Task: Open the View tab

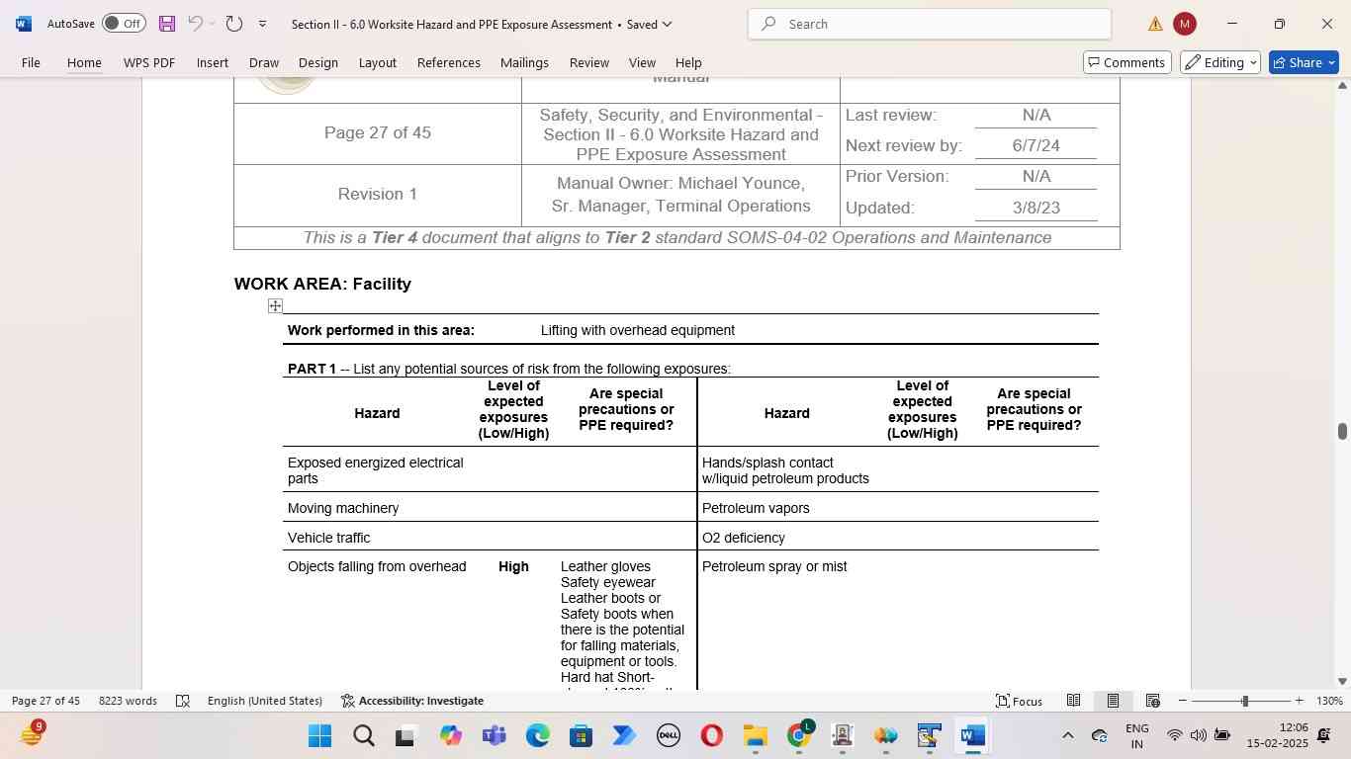Action: click(x=642, y=62)
